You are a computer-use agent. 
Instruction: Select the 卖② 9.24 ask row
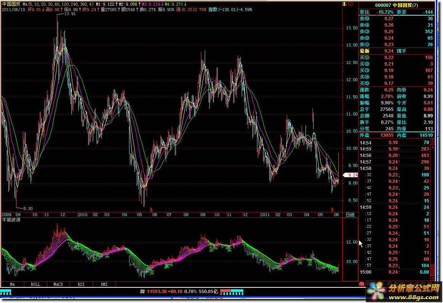pos(396,38)
